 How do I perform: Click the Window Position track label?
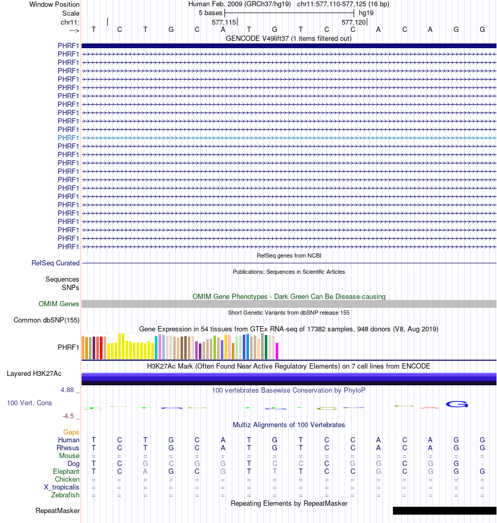54,5
